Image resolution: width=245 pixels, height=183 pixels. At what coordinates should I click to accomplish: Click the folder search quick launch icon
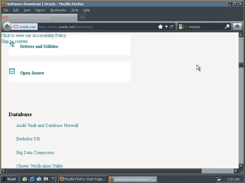46,179
